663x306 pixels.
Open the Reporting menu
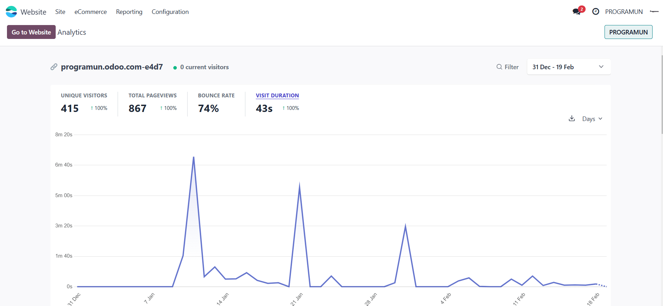[x=129, y=12]
